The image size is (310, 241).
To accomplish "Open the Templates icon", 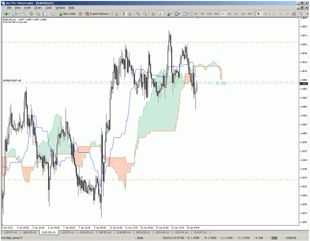I will pos(185,14).
